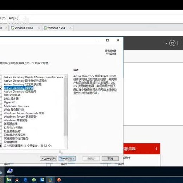This screenshot has height=183, width=183.
Task: Refresh the Server Manager dashboard
Action: (x=172, y=43)
